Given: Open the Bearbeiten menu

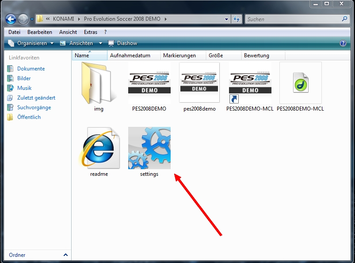Looking at the screenshot, I should click(x=40, y=32).
